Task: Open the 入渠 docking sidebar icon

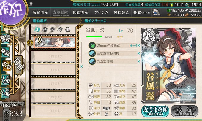Action: [x=5, y=80]
